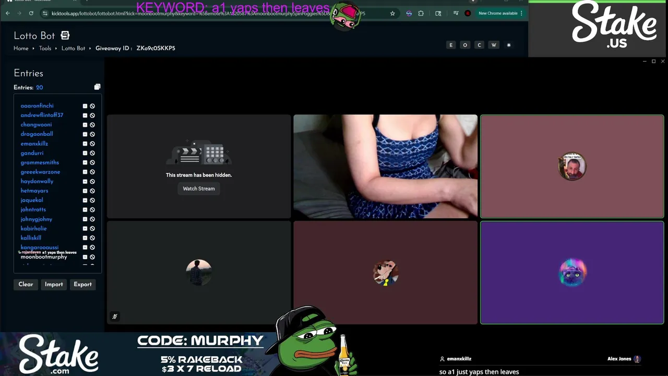Click Watch Stream on hidden stream

pos(199,189)
